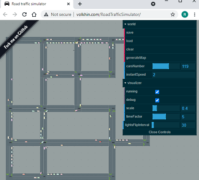The image size is (199, 180).
Task: Click the timeFactor value field 5
Action: tap(188, 117)
